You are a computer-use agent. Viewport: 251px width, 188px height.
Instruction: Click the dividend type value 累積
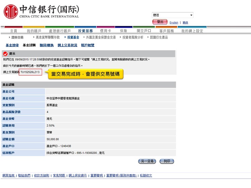coord(49,132)
